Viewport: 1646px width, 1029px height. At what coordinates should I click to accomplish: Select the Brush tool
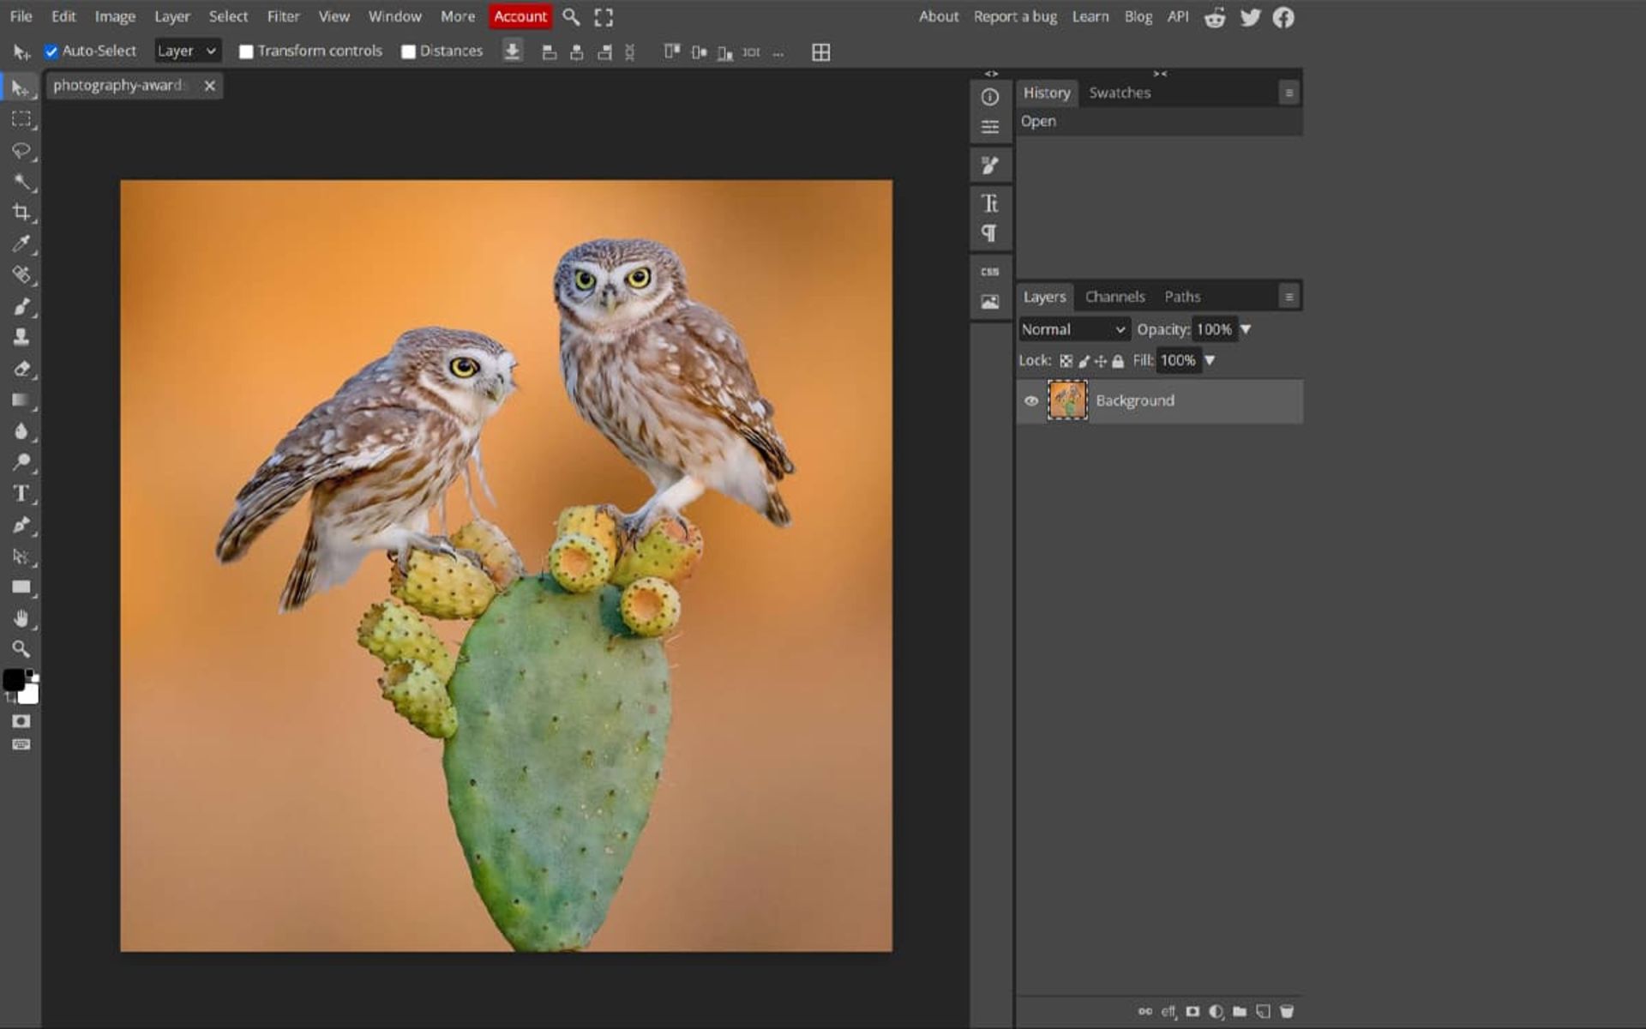click(x=21, y=306)
